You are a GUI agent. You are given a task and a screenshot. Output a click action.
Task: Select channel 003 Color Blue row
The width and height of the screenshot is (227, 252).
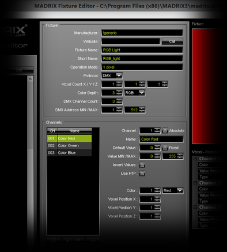pos(69,153)
